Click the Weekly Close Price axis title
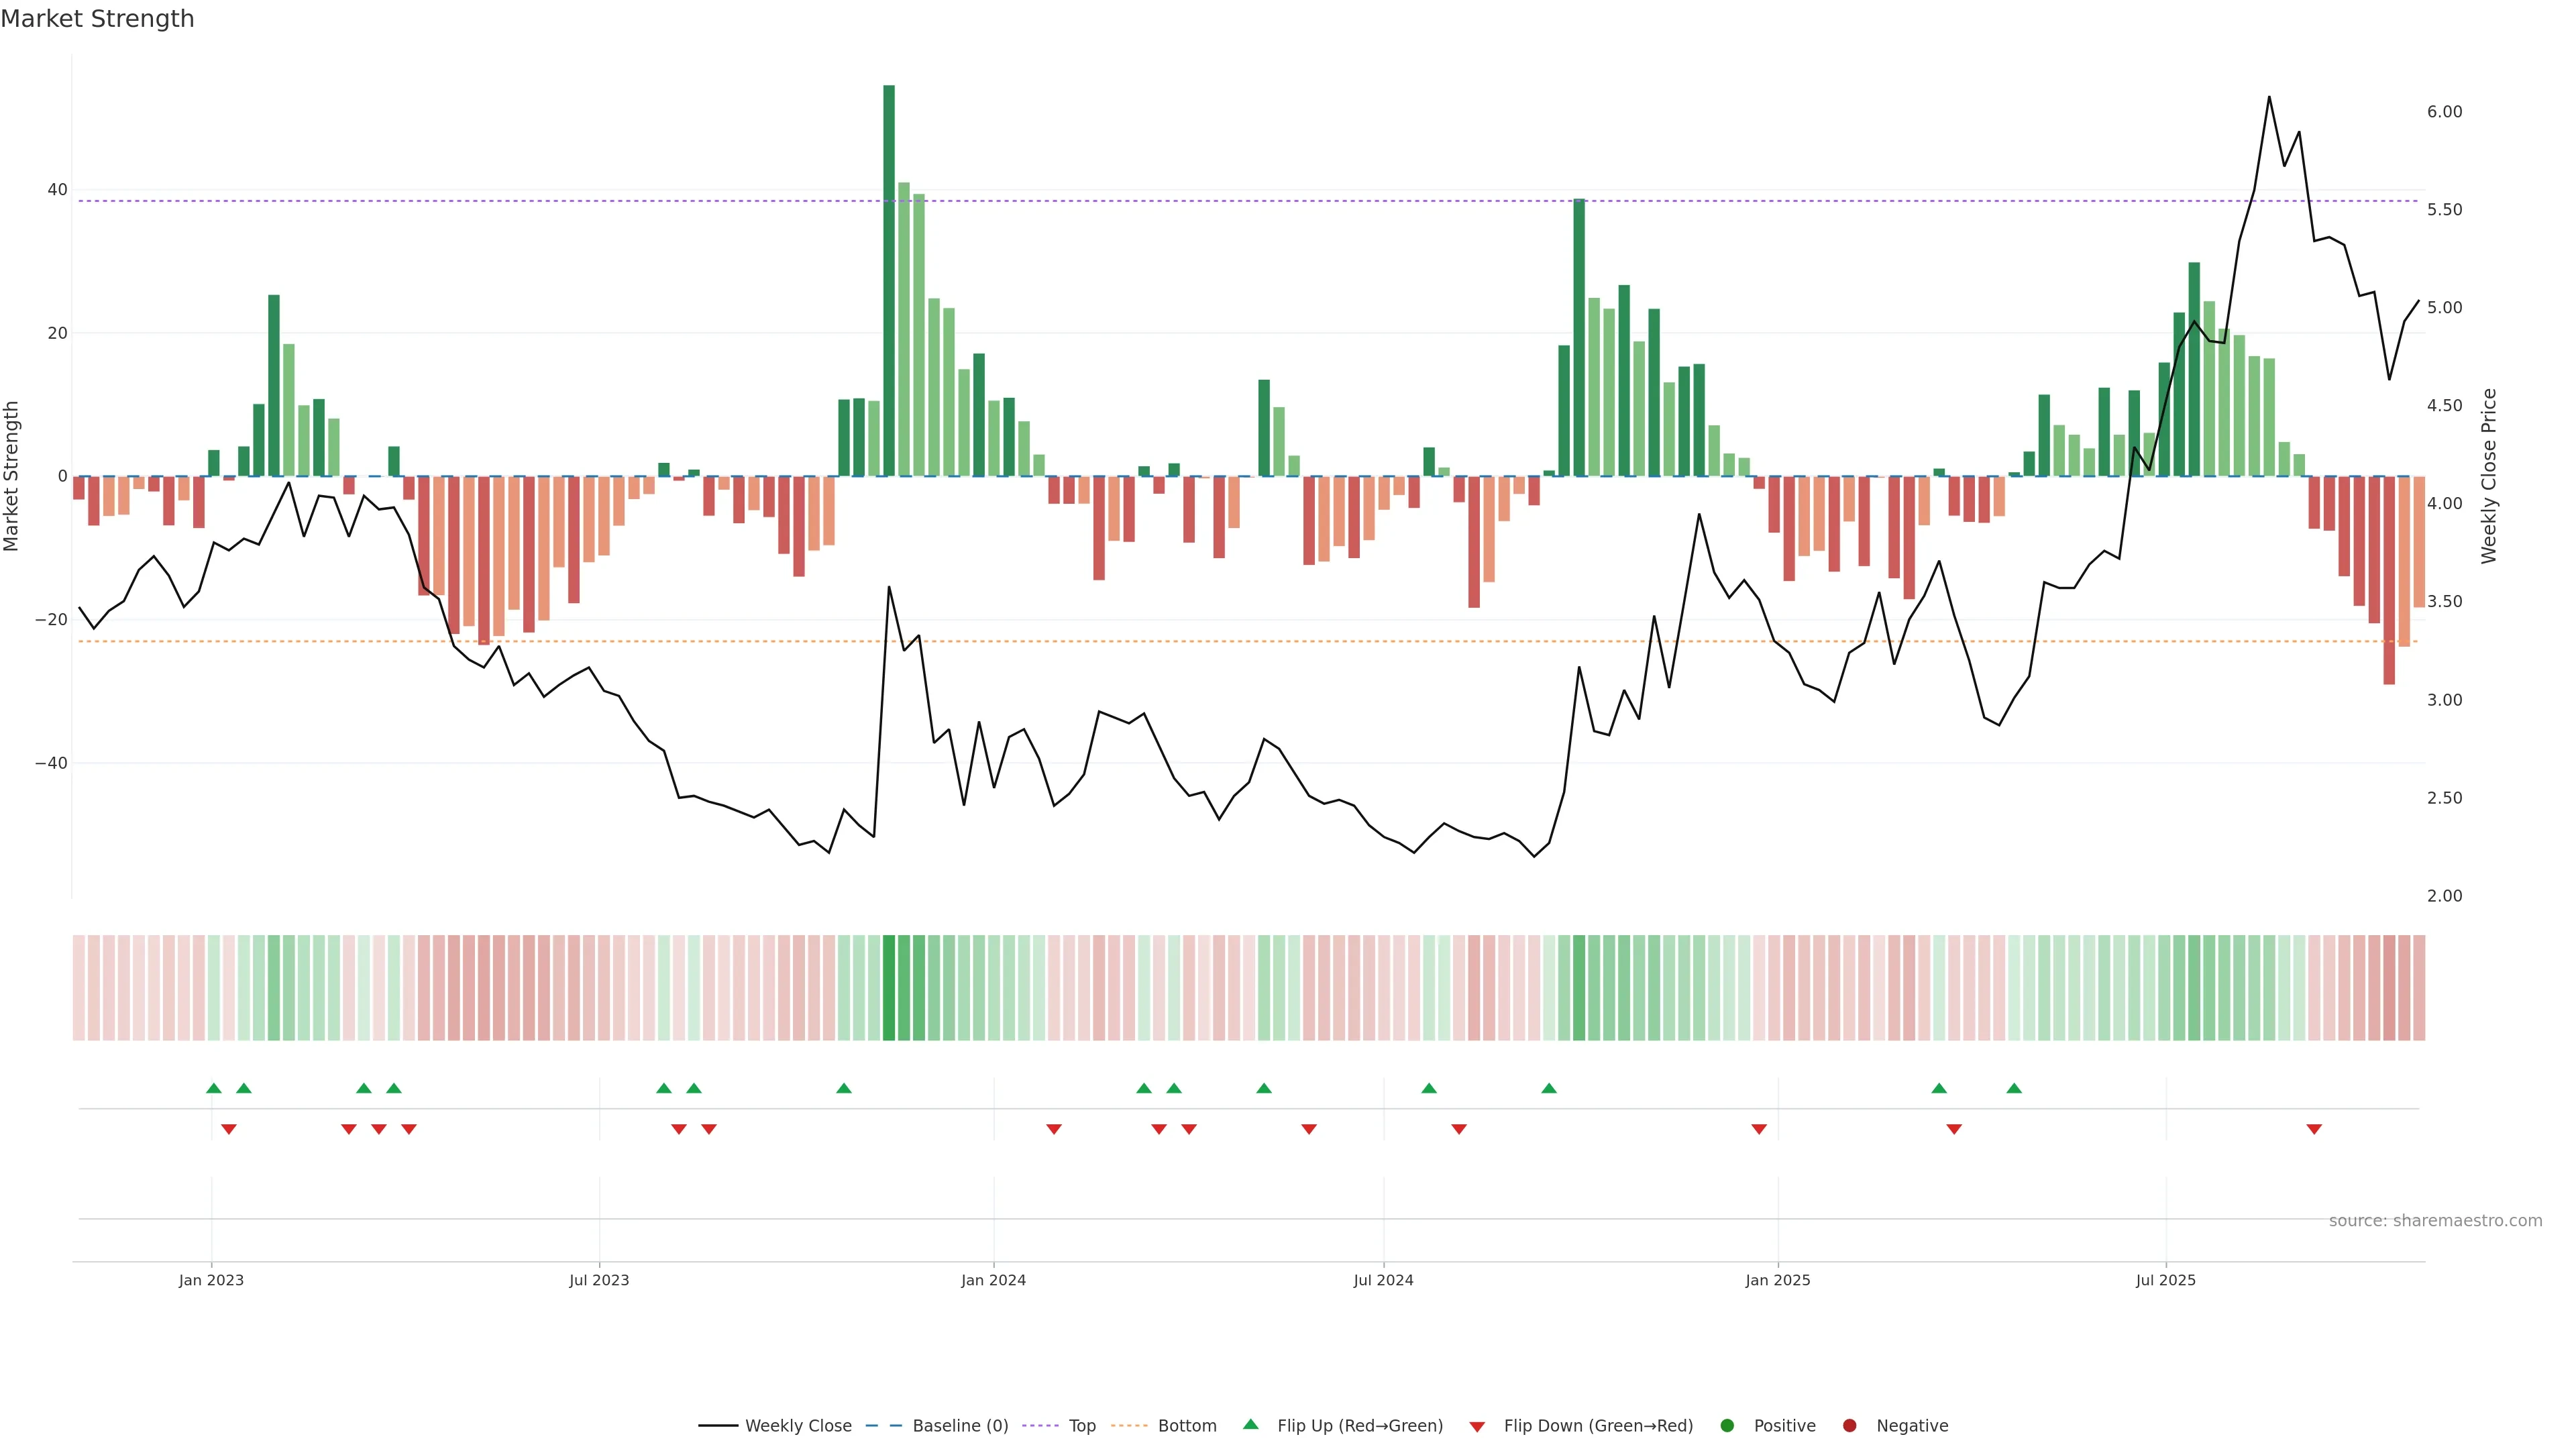Screen dimensions: 2576x1449 (x=2489, y=476)
